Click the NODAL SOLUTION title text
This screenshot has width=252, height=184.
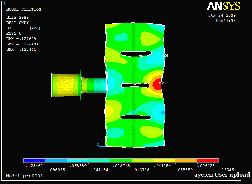click(24, 9)
